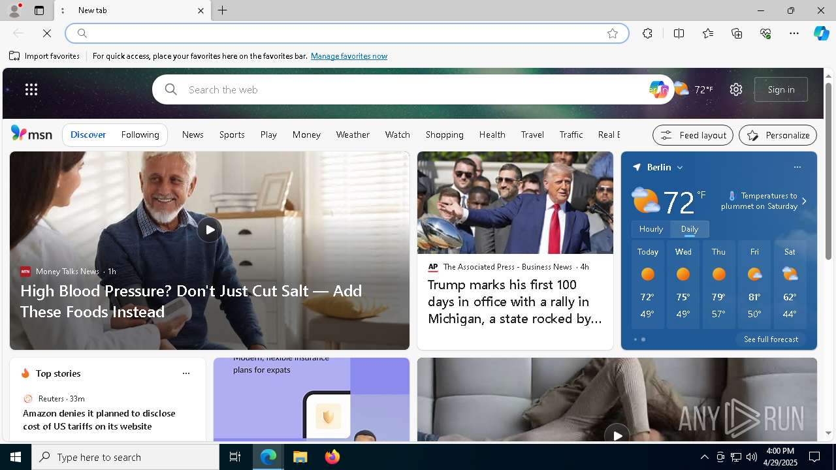The width and height of the screenshot is (836, 470).
Task: Open File Explorer from taskbar
Action: tap(300, 457)
